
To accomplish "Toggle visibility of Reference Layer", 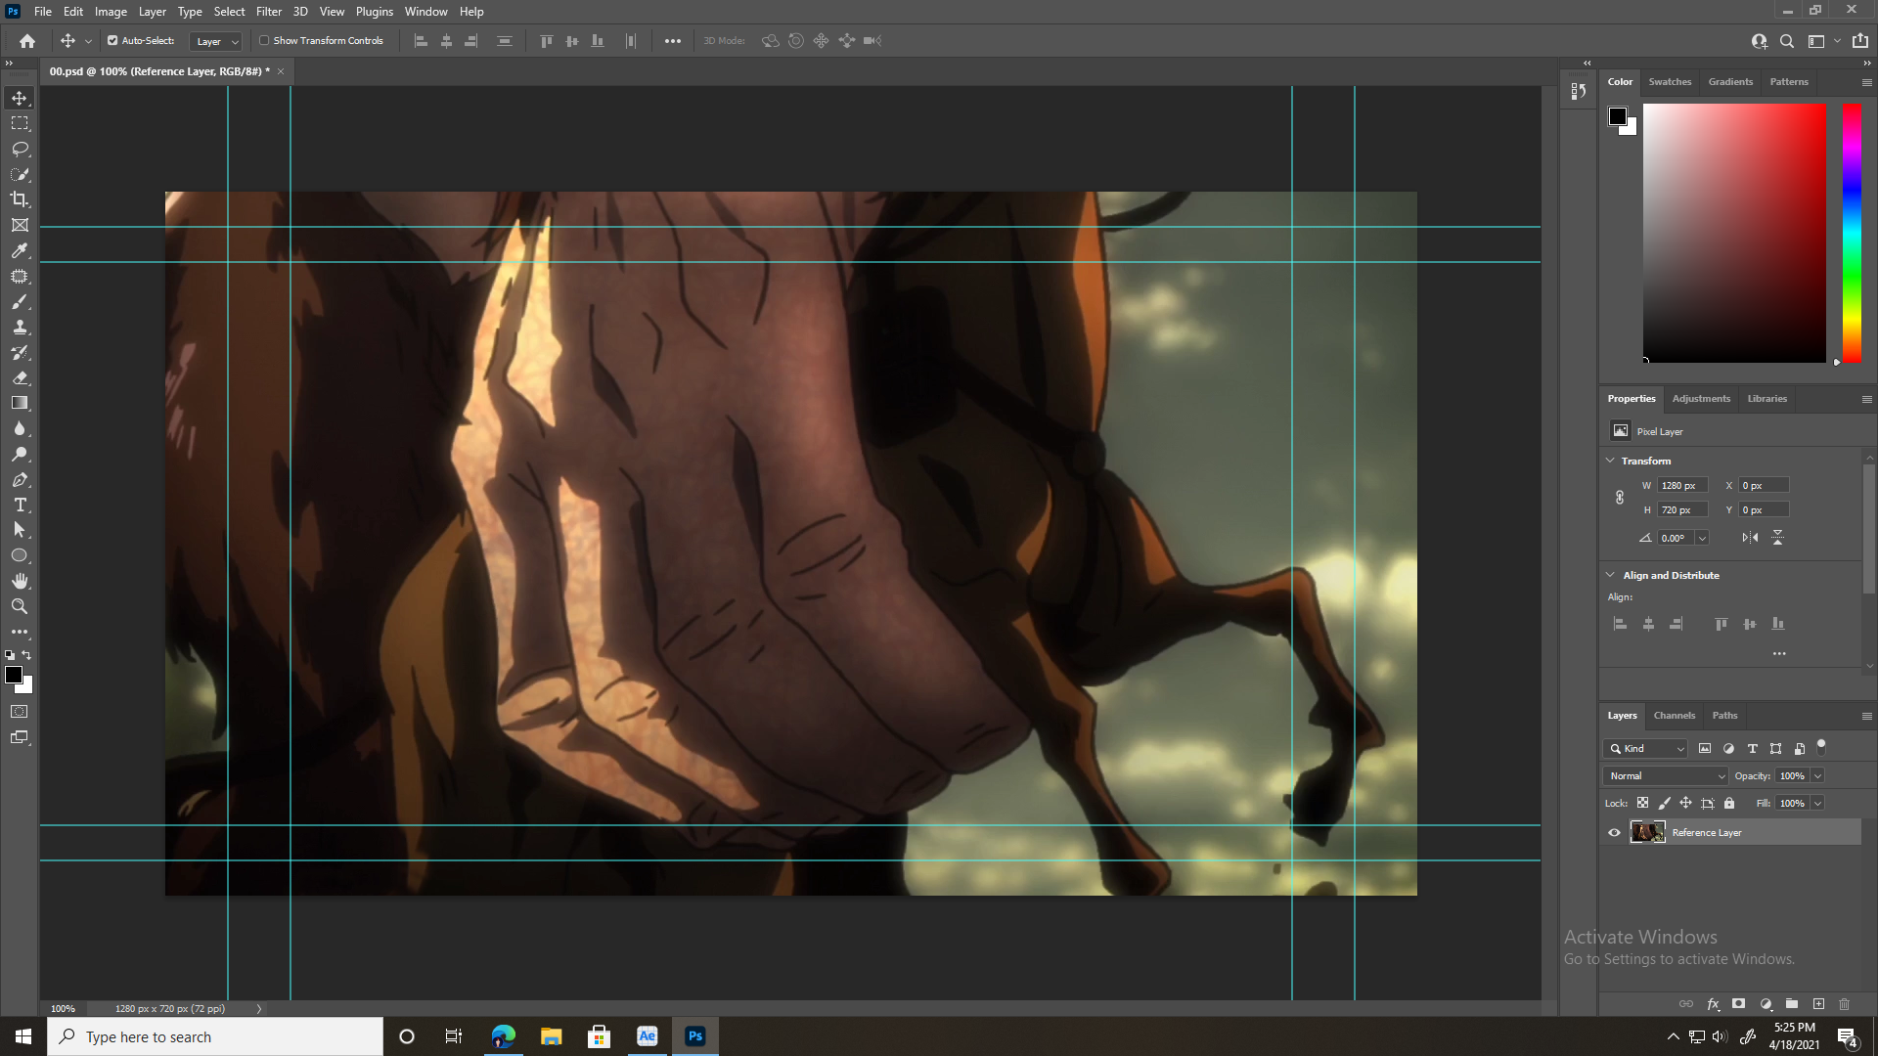I will point(1614,832).
